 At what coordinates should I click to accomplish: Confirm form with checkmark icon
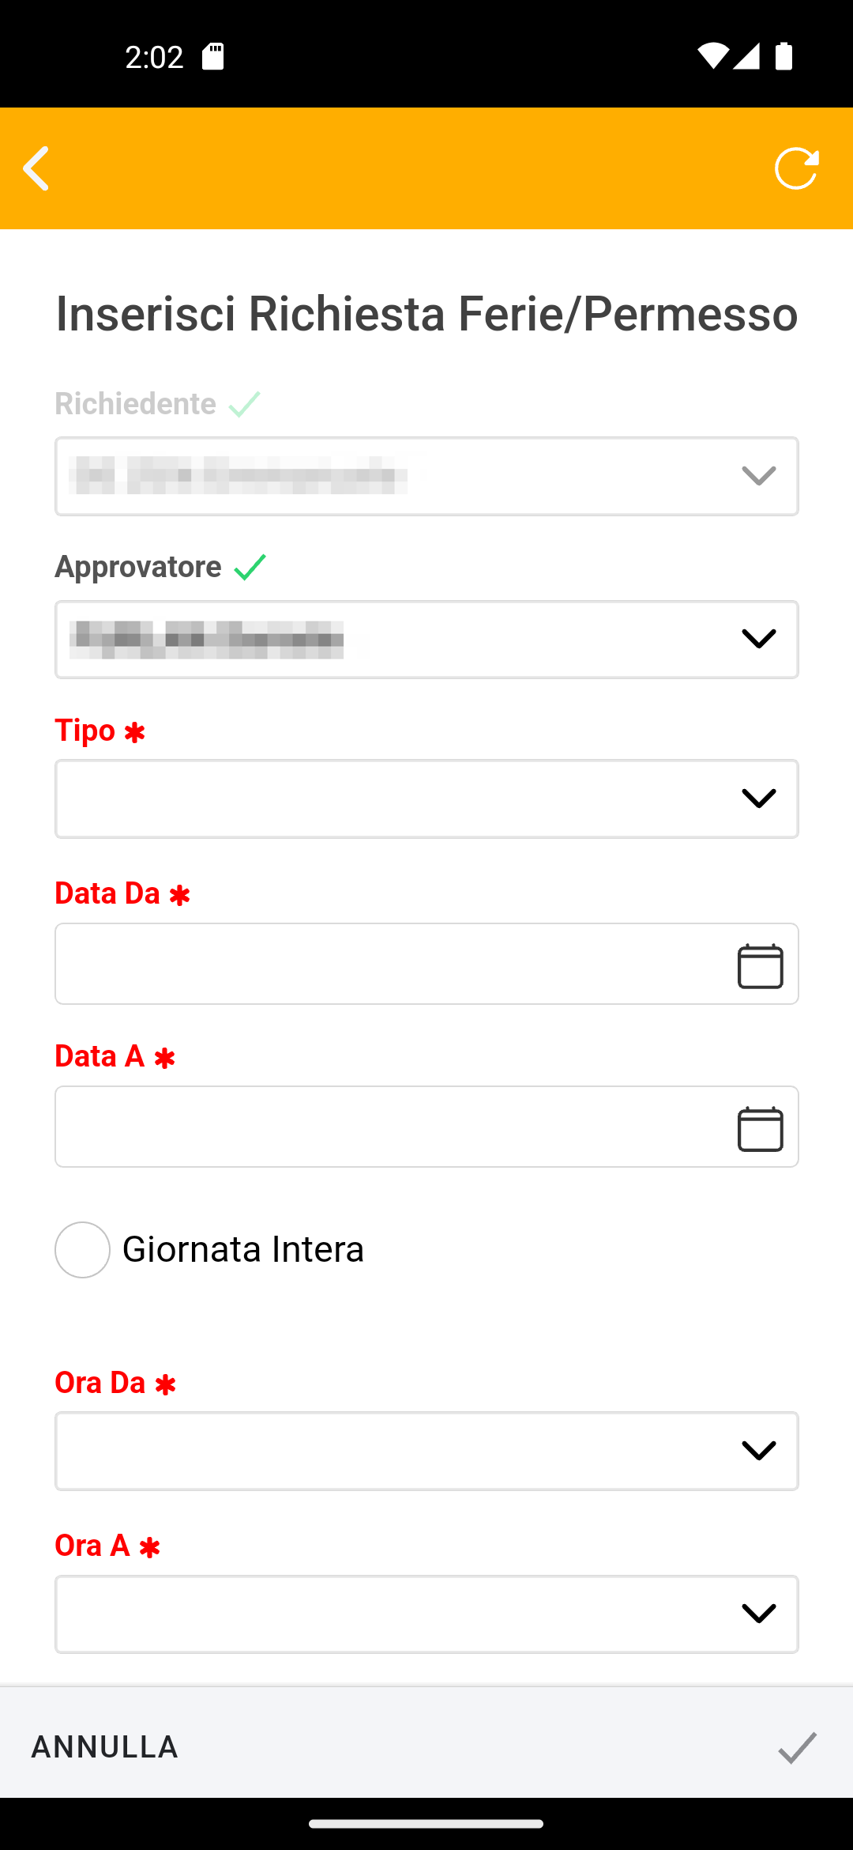coord(797,1747)
